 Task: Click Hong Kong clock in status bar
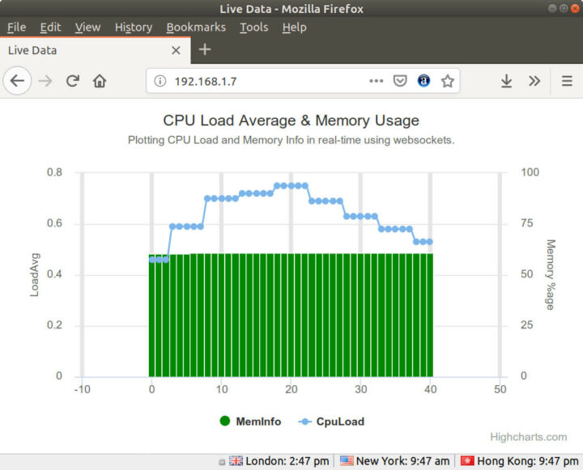pyautogui.click(x=528, y=461)
